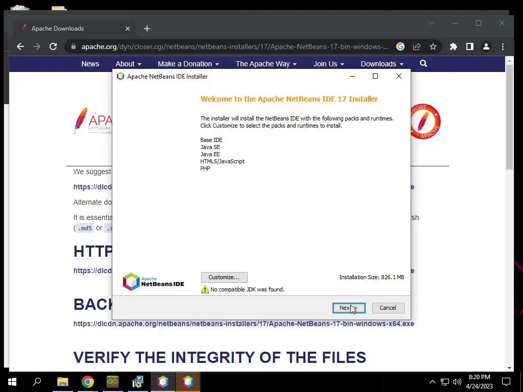The height and width of the screenshot is (392, 523).
Task: Click the scrollbar up arrow
Action: [x=509, y=61]
